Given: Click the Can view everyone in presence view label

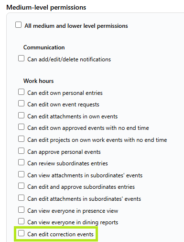Looking at the screenshot, I should (x=73, y=211).
